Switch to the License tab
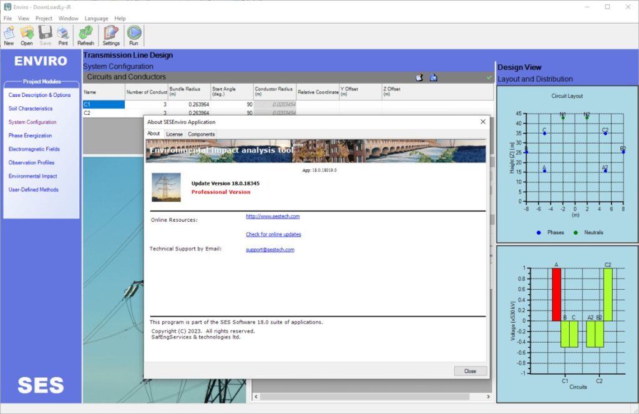The height and width of the screenshot is (414, 639). click(174, 134)
